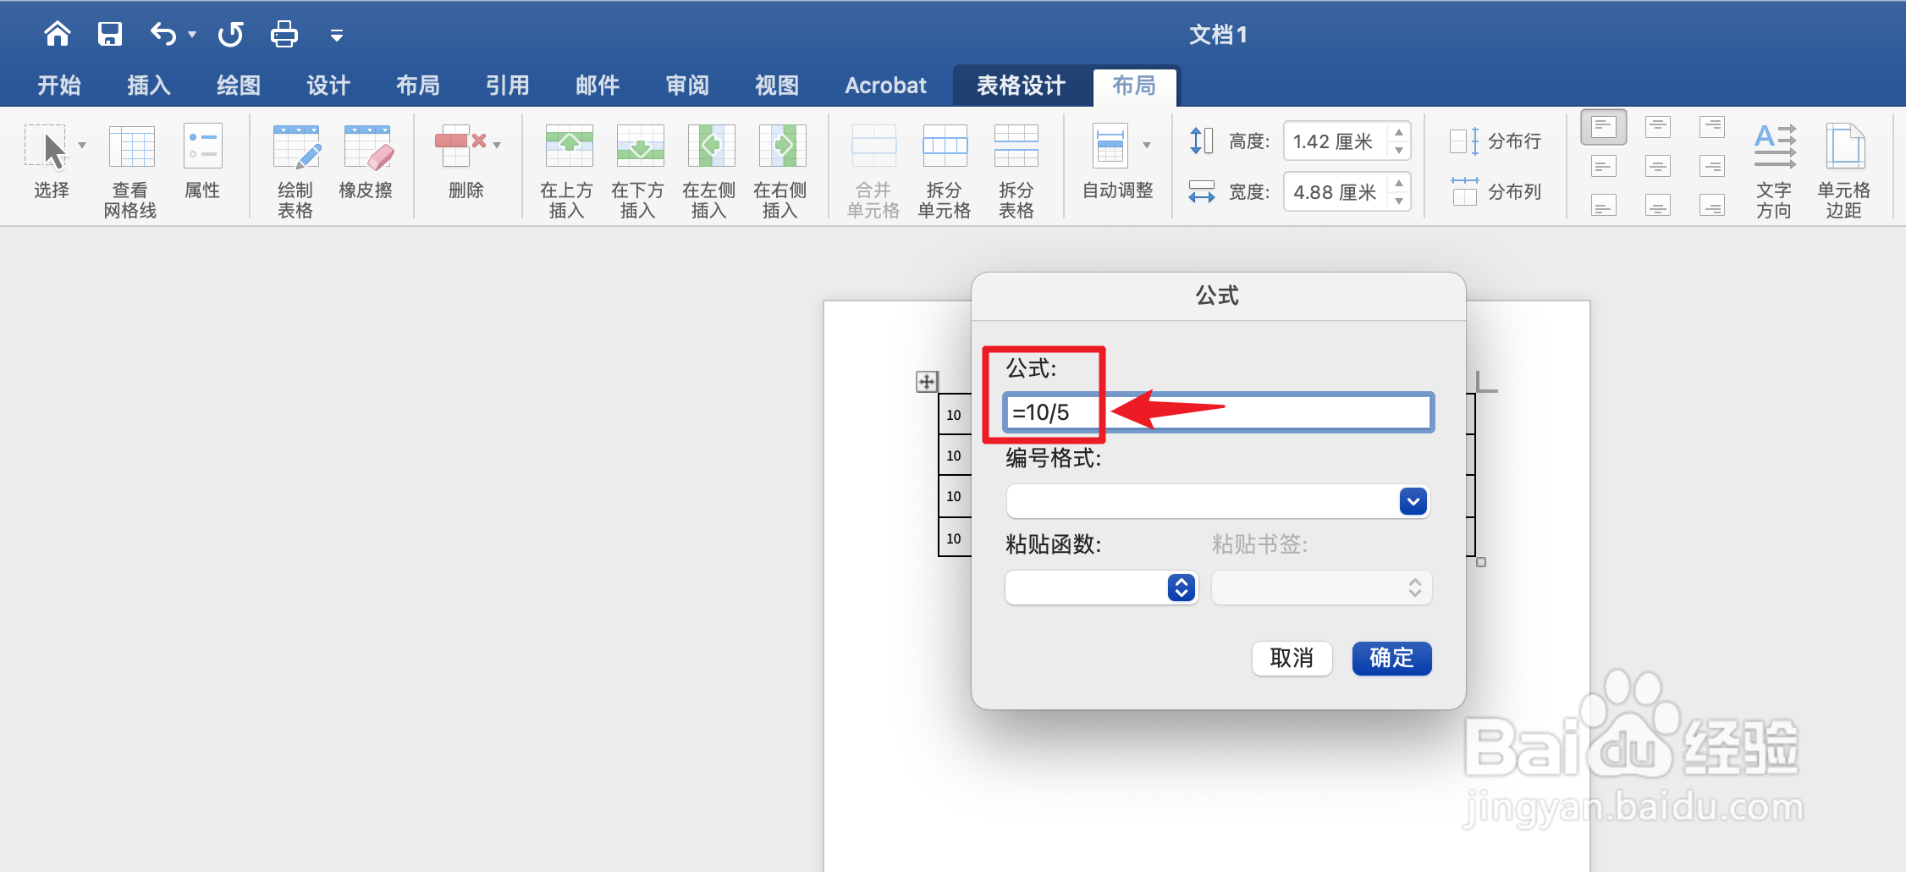Open the Select (选择) table tool
This screenshot has height=872, width=1906.
tap(52, 161)
